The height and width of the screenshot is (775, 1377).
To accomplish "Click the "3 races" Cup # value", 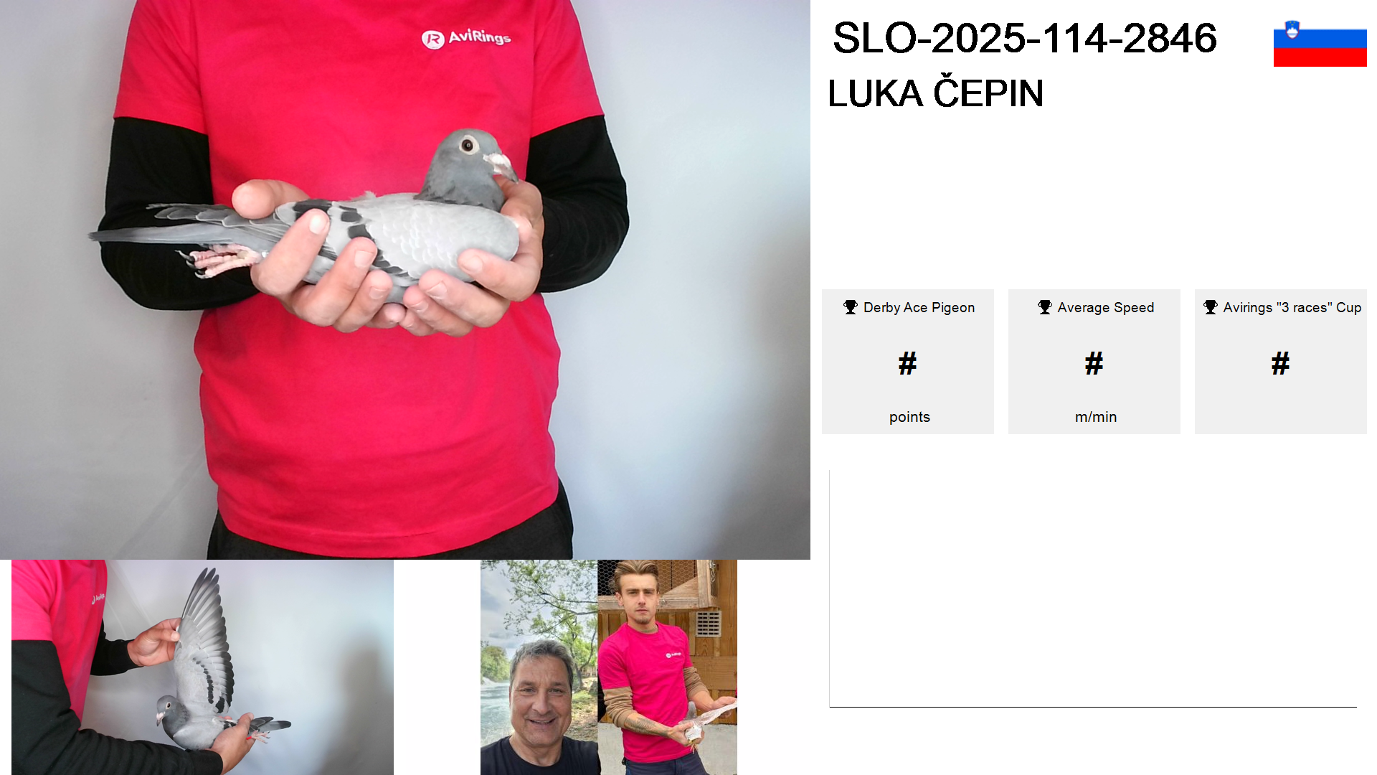I will [x=1281, y=364].
